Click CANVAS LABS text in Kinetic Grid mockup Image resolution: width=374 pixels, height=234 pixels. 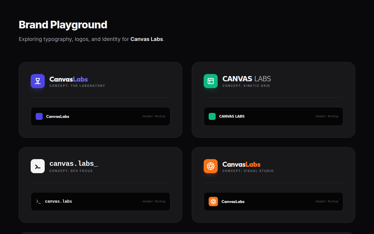click(232, 116)
